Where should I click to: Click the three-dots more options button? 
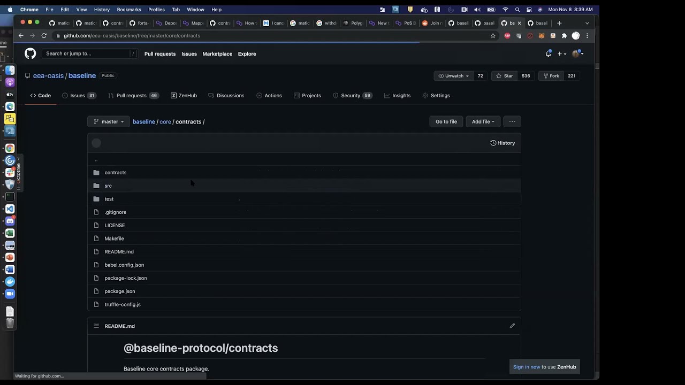point(512,121)
